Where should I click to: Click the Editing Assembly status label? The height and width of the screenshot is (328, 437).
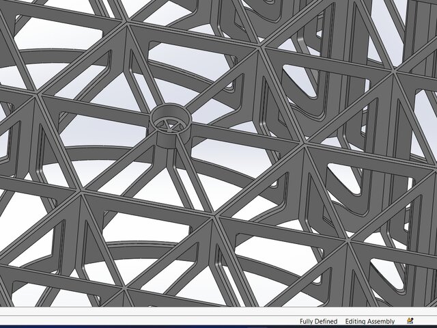pyautogui.click(x=369, y=321)
